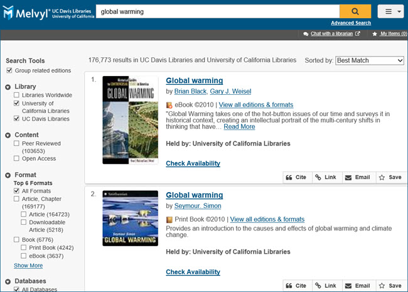Viewport: 408px width, 292px height.
Task: Click the Melvyl logo icon
Action: tap(8, 13)
